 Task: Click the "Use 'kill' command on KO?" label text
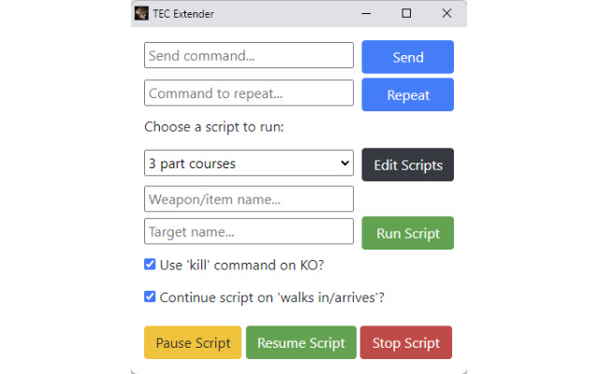click(241, 265)
